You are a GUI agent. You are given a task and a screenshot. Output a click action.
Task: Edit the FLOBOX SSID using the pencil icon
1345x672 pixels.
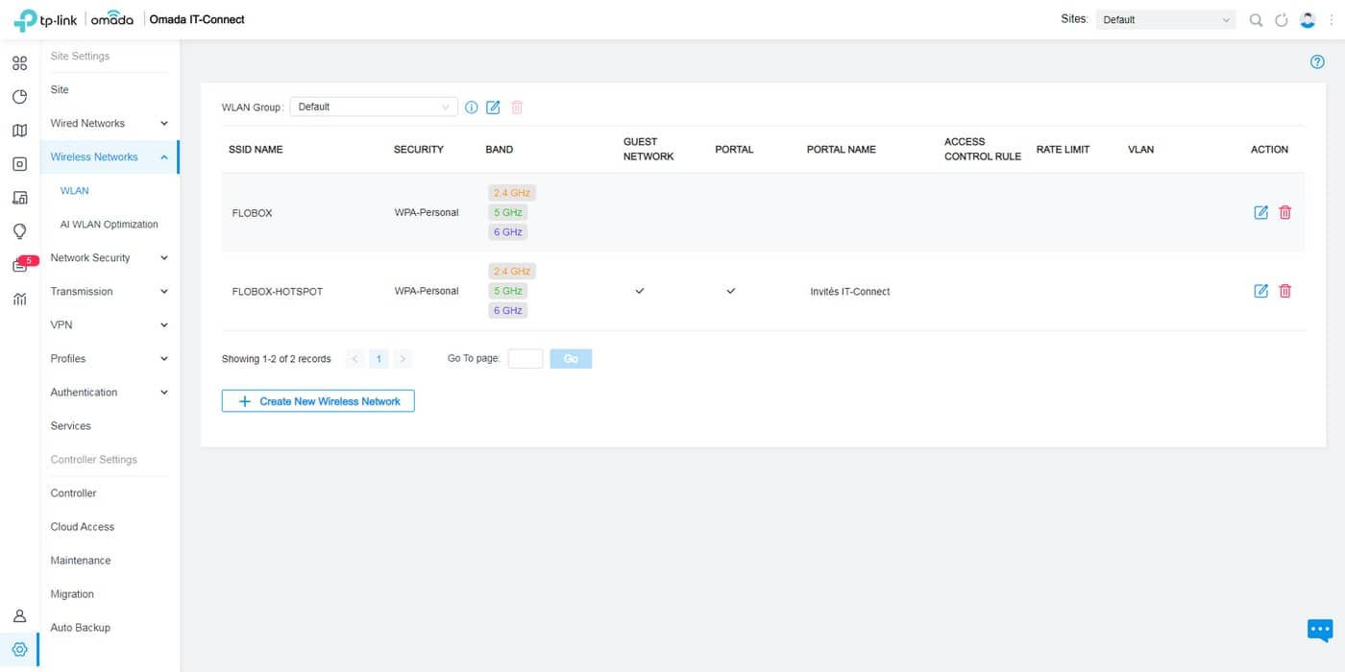point(1260,212)
